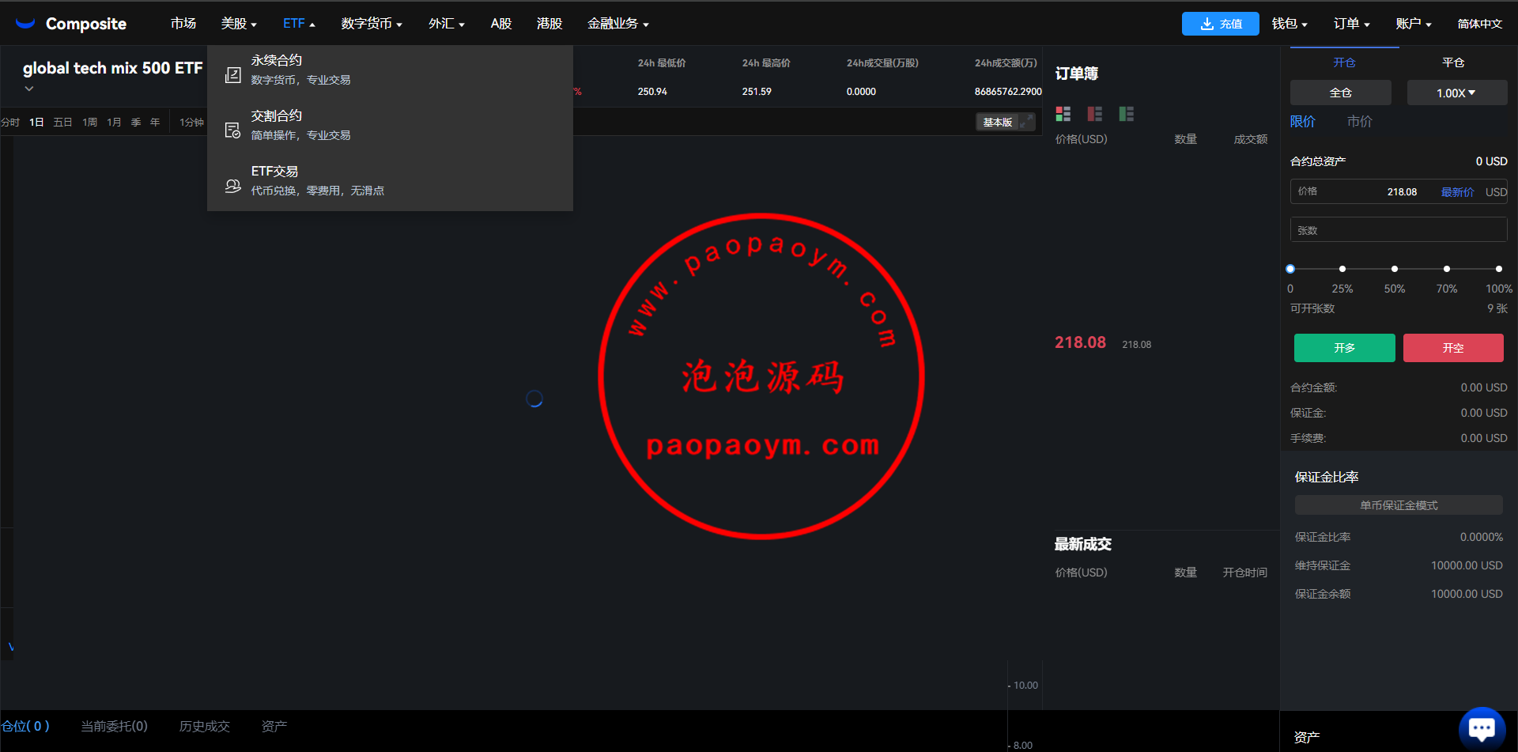Select the 1日 chart interval
This screenshot has width=1518, height=752.
36,123
